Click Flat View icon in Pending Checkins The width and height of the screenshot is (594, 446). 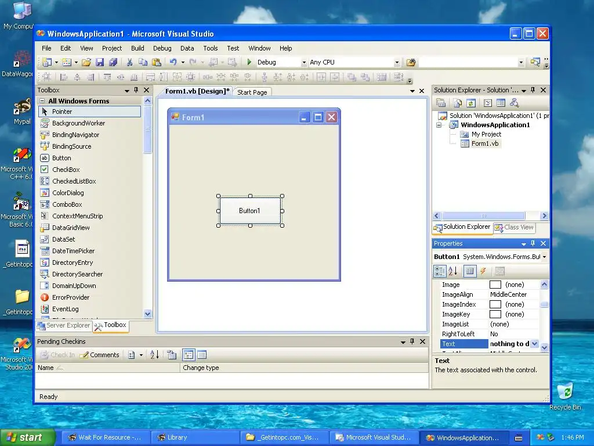(x=202, y=355)
